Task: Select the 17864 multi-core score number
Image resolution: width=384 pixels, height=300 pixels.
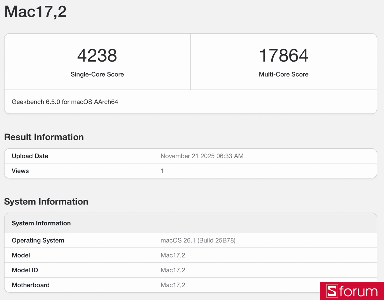Action: click(284, 56)
